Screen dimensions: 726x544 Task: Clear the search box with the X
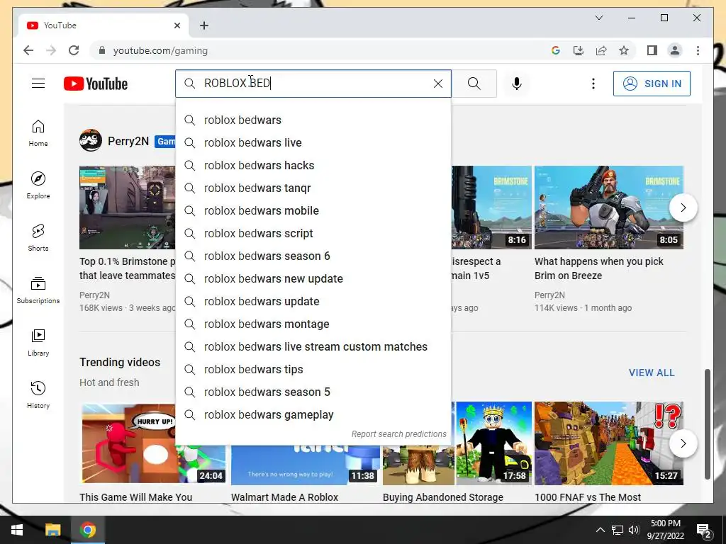[x=437, y=84]
